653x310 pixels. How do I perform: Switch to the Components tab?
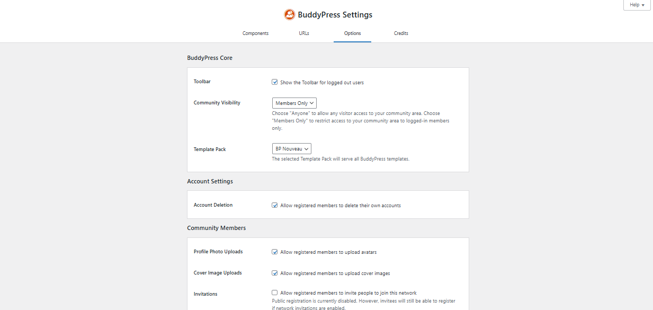[255, 33]
